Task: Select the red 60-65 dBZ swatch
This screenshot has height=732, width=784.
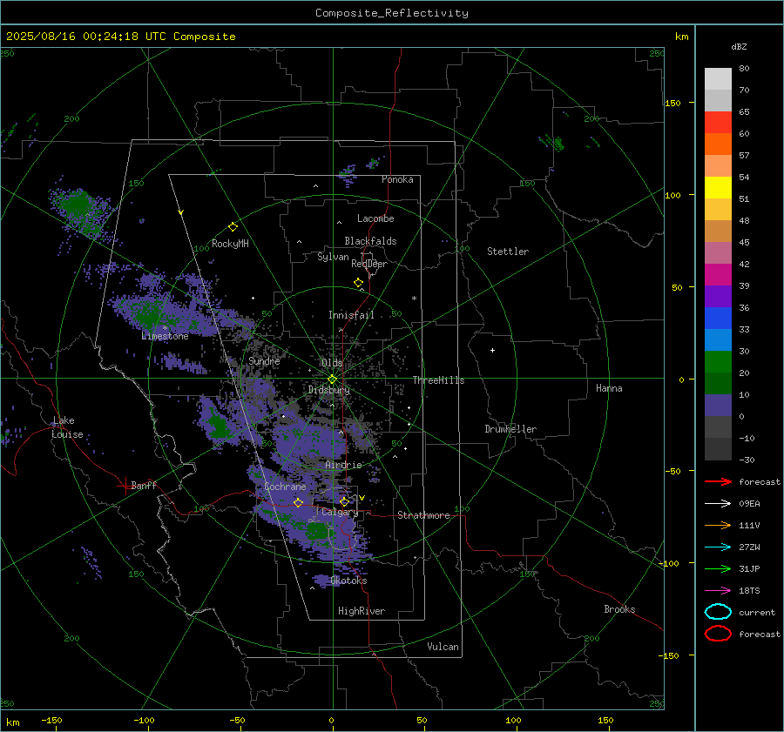Action: click(x=718, y=123)
